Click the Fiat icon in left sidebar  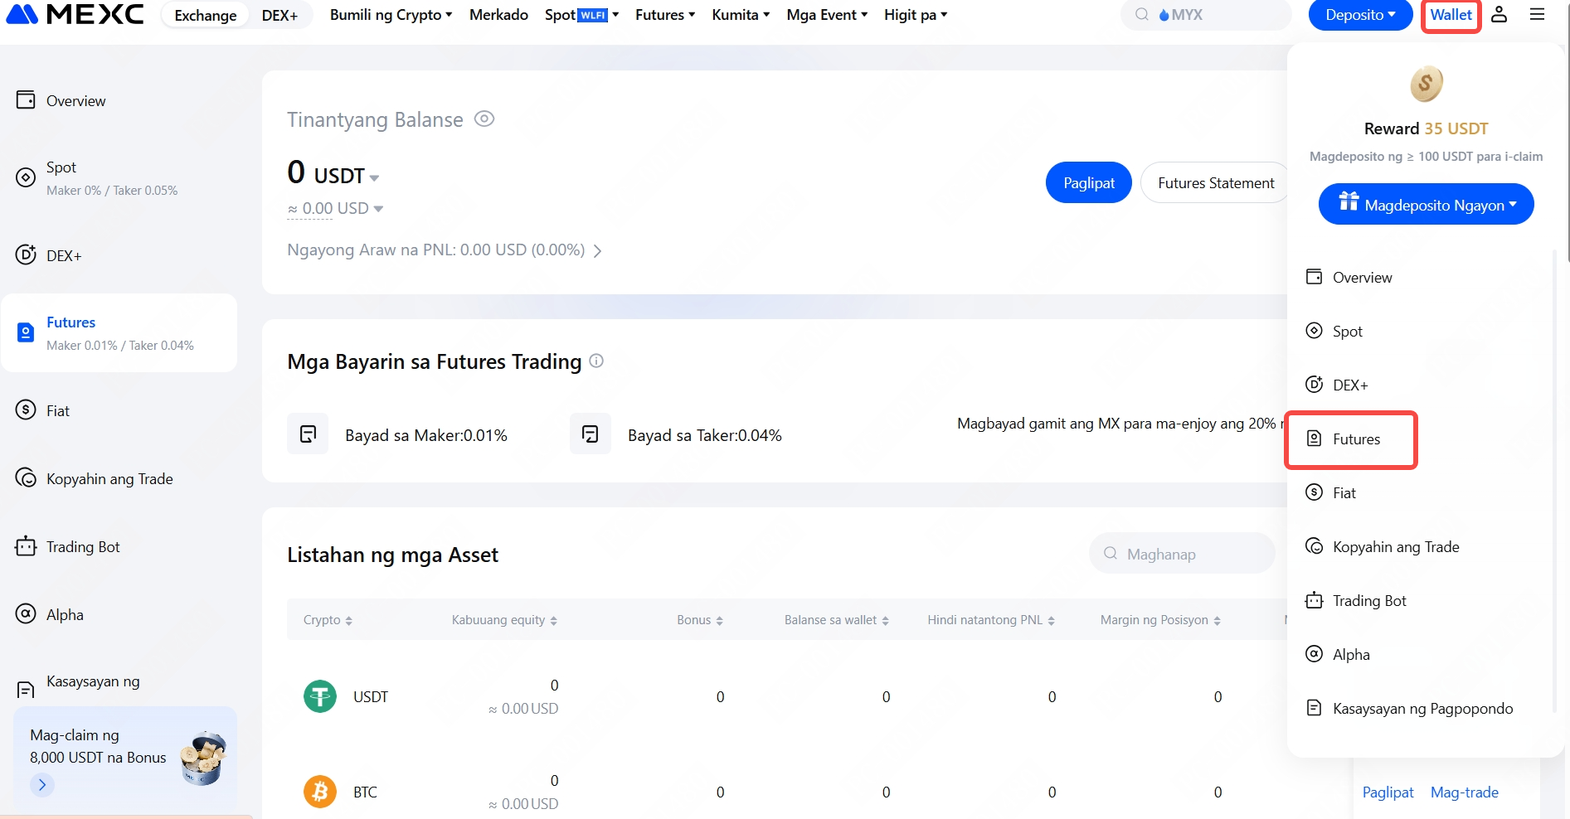pos(26,409)
